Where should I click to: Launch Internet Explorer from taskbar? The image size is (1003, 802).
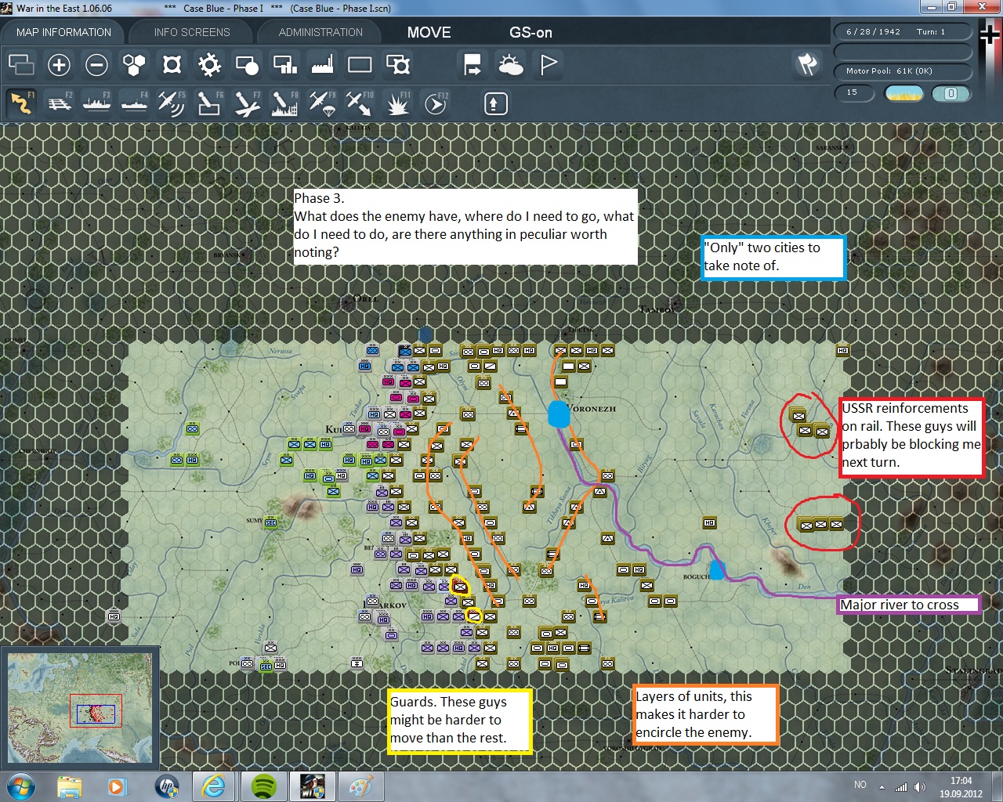[215, 786]
